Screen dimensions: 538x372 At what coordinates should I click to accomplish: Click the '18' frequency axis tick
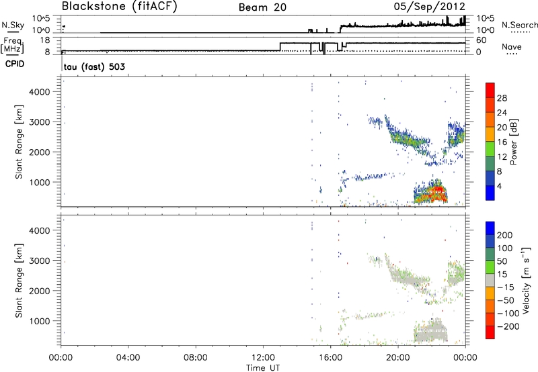point(45,40)
